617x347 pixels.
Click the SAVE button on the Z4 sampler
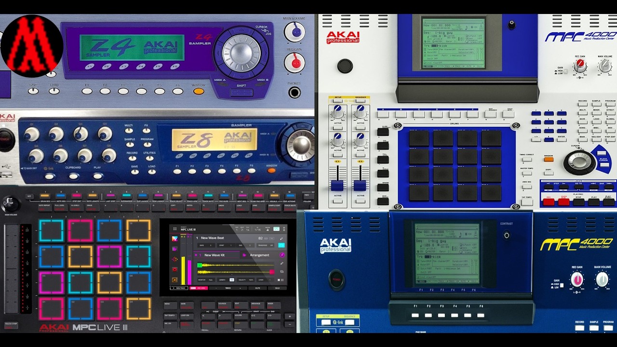33,91
